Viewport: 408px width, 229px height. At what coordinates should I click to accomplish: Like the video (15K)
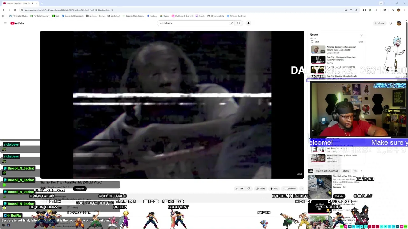pos(239,189)
